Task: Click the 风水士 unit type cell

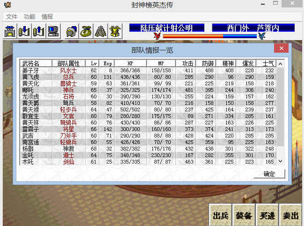Action: [x=68, y=70]
